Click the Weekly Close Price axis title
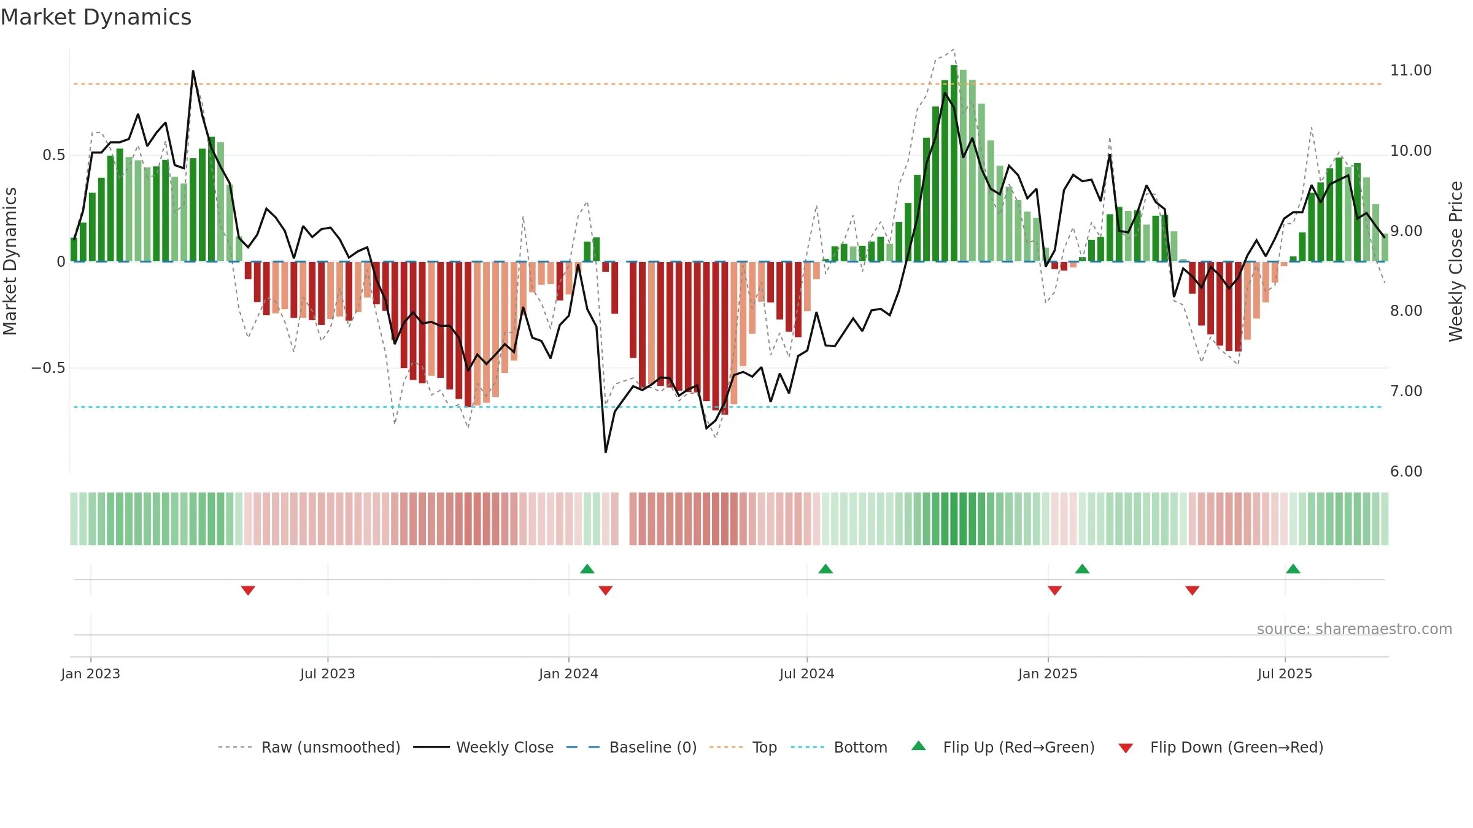 pos(1456,261)
